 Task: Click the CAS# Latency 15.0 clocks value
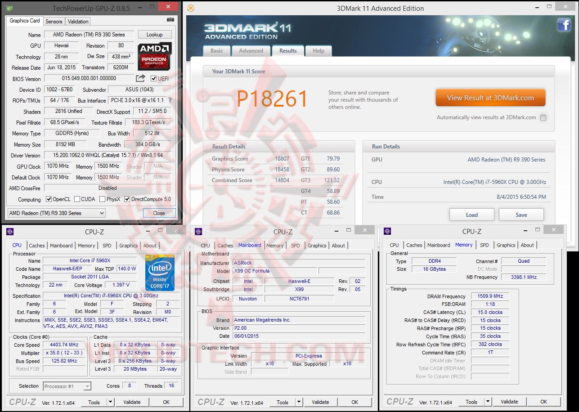click(x=490, y=312)
